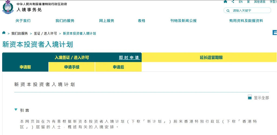Switch the site language to EN
The image size is (277, 135).
click(x=240, y=2)
